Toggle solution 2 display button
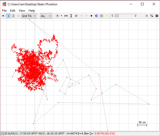The height and width of the screenshot is (136, 160). [x=13, y=16]
